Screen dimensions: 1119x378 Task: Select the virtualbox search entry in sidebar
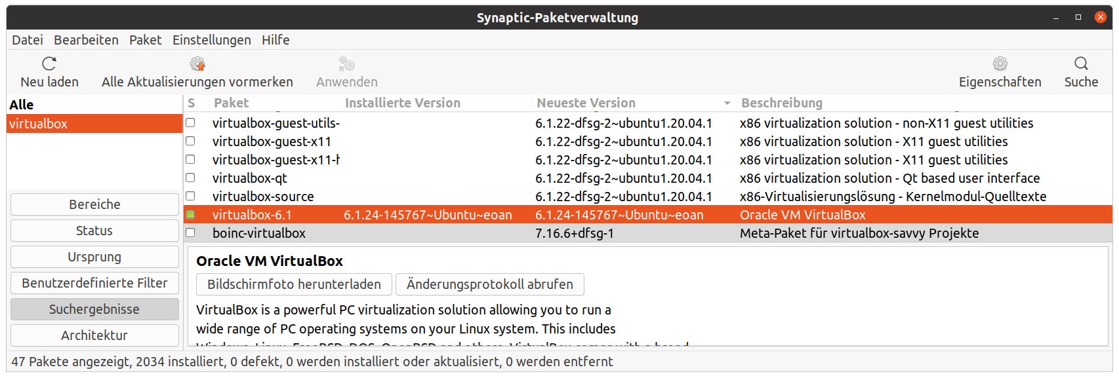click(94, 124)
